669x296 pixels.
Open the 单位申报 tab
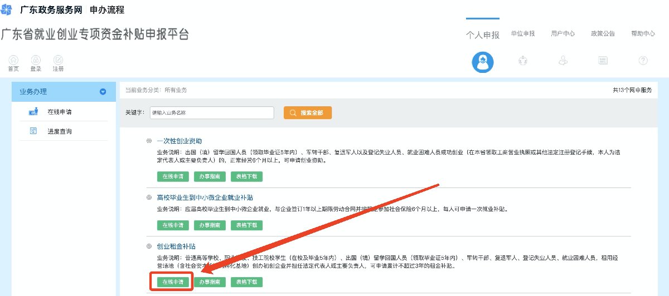523,33
